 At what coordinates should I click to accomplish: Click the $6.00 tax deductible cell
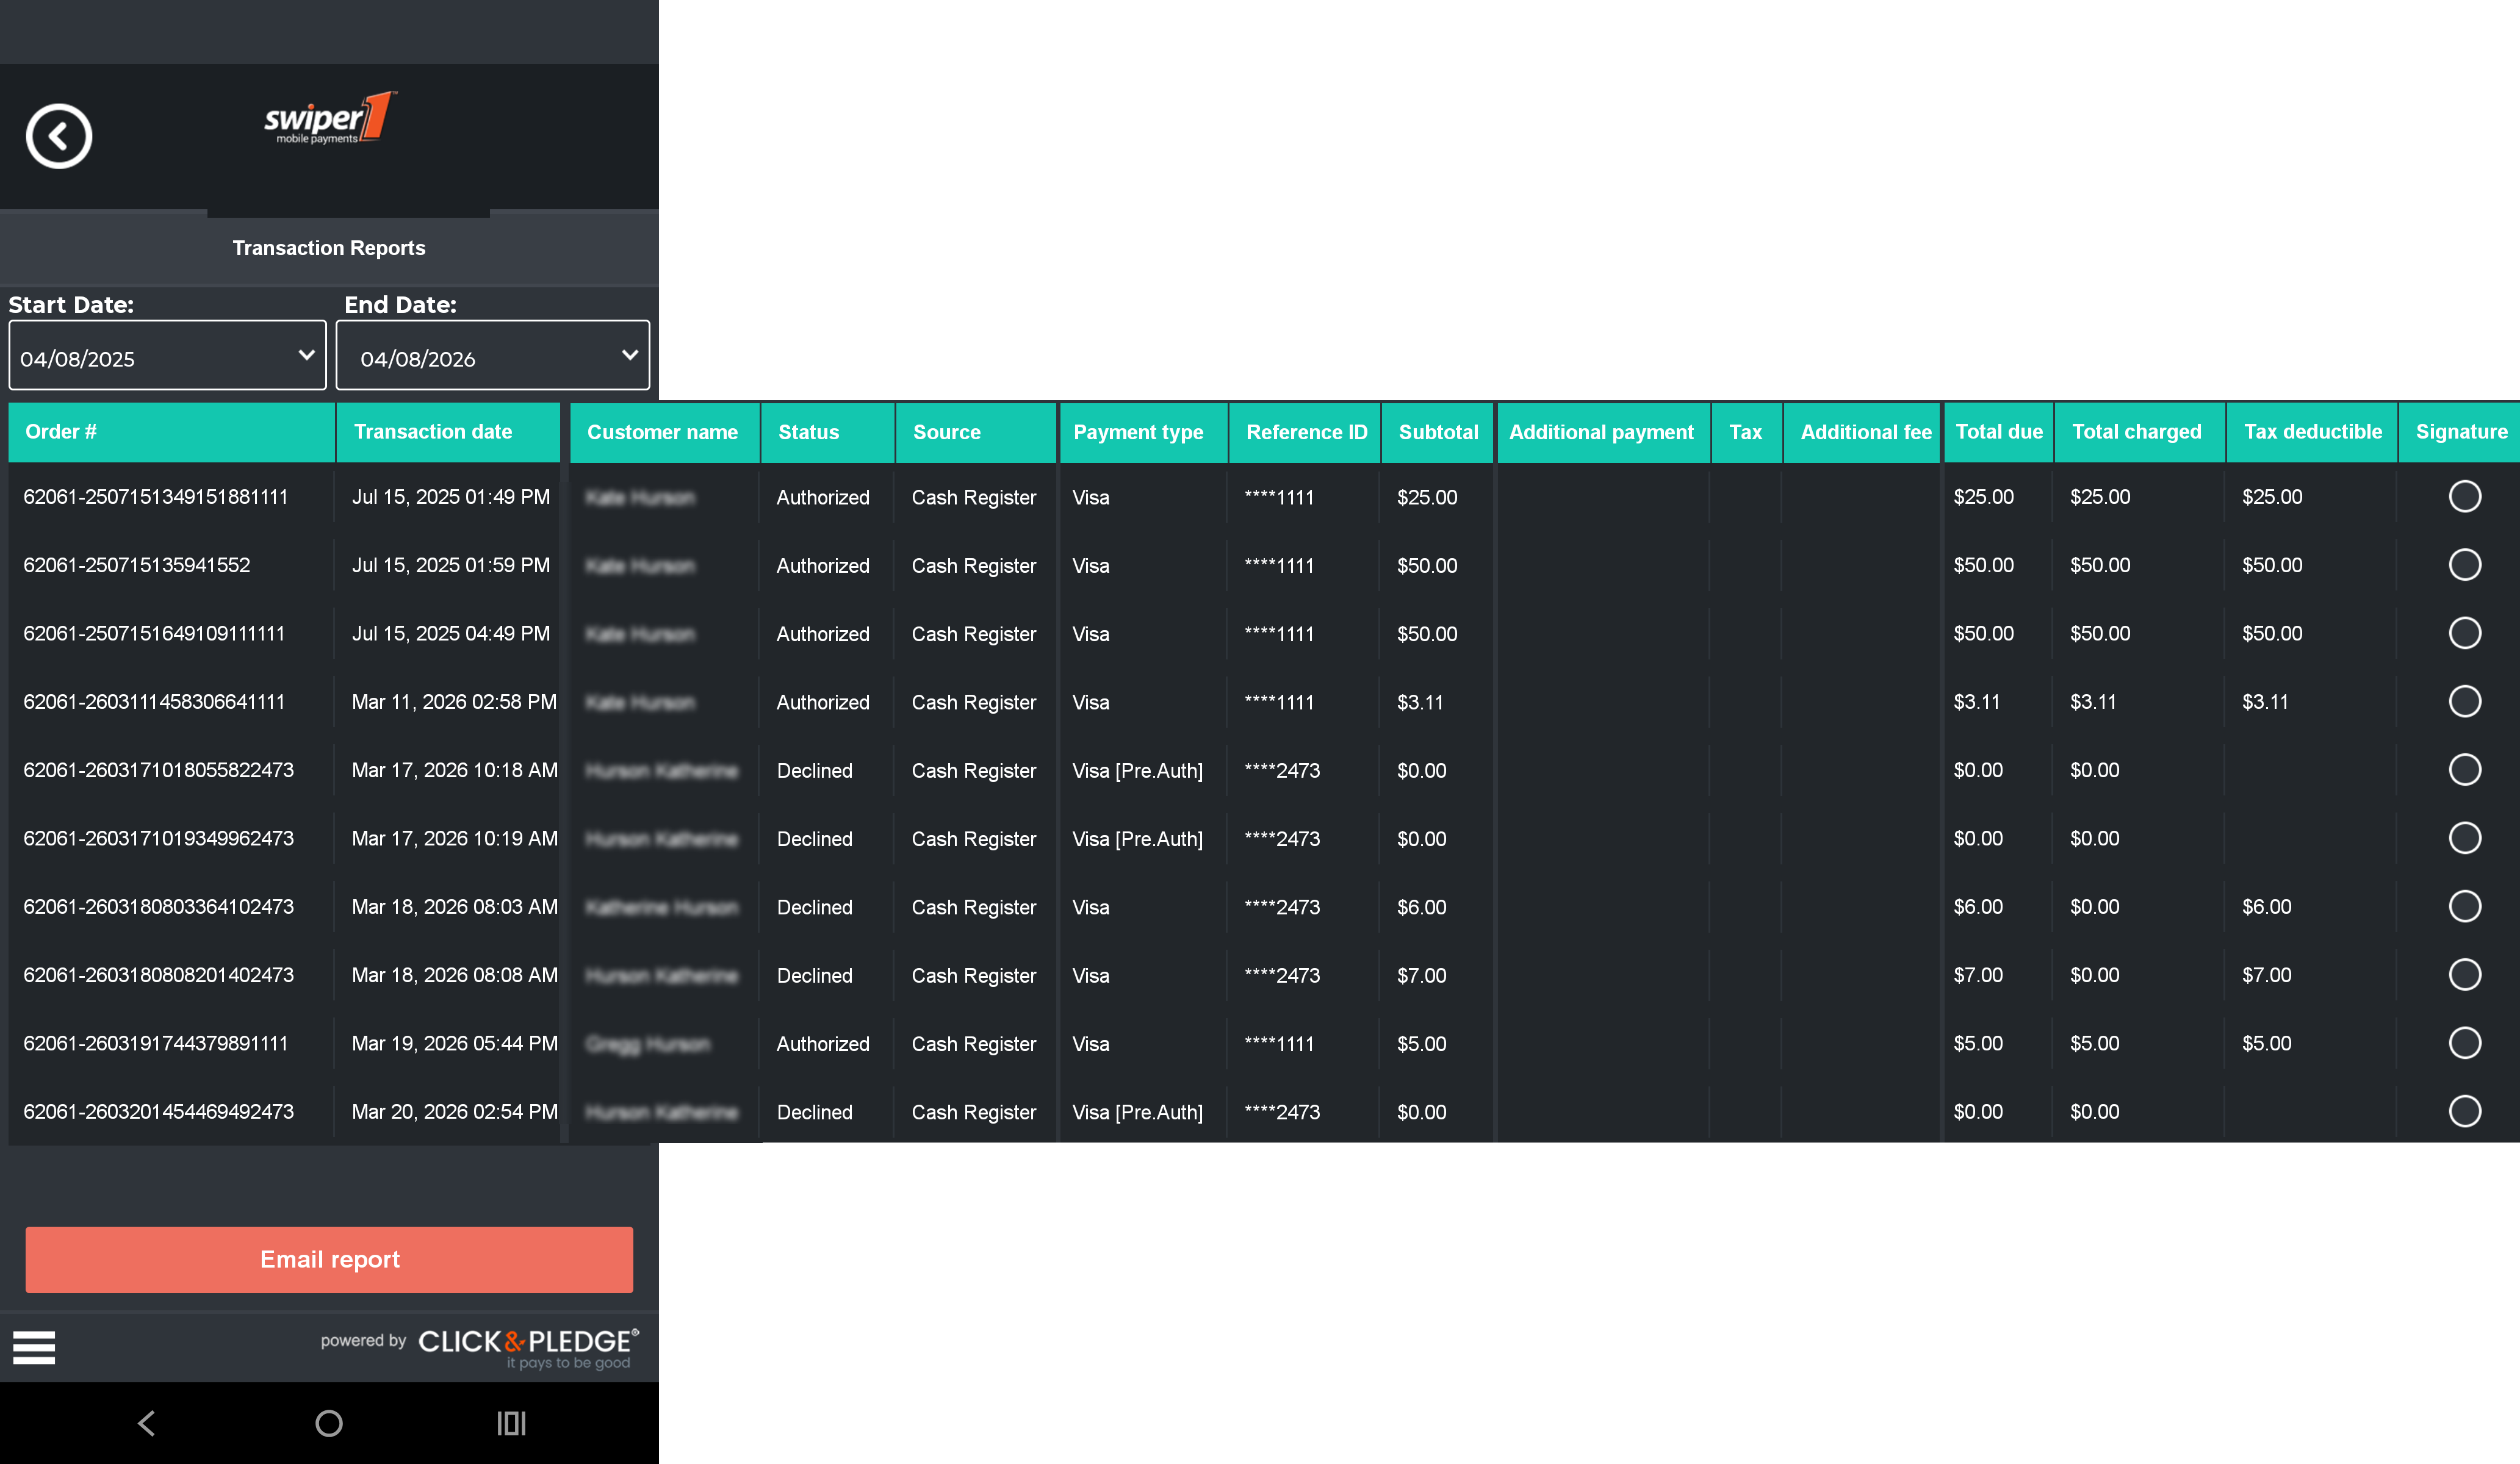click(2266, 906)
